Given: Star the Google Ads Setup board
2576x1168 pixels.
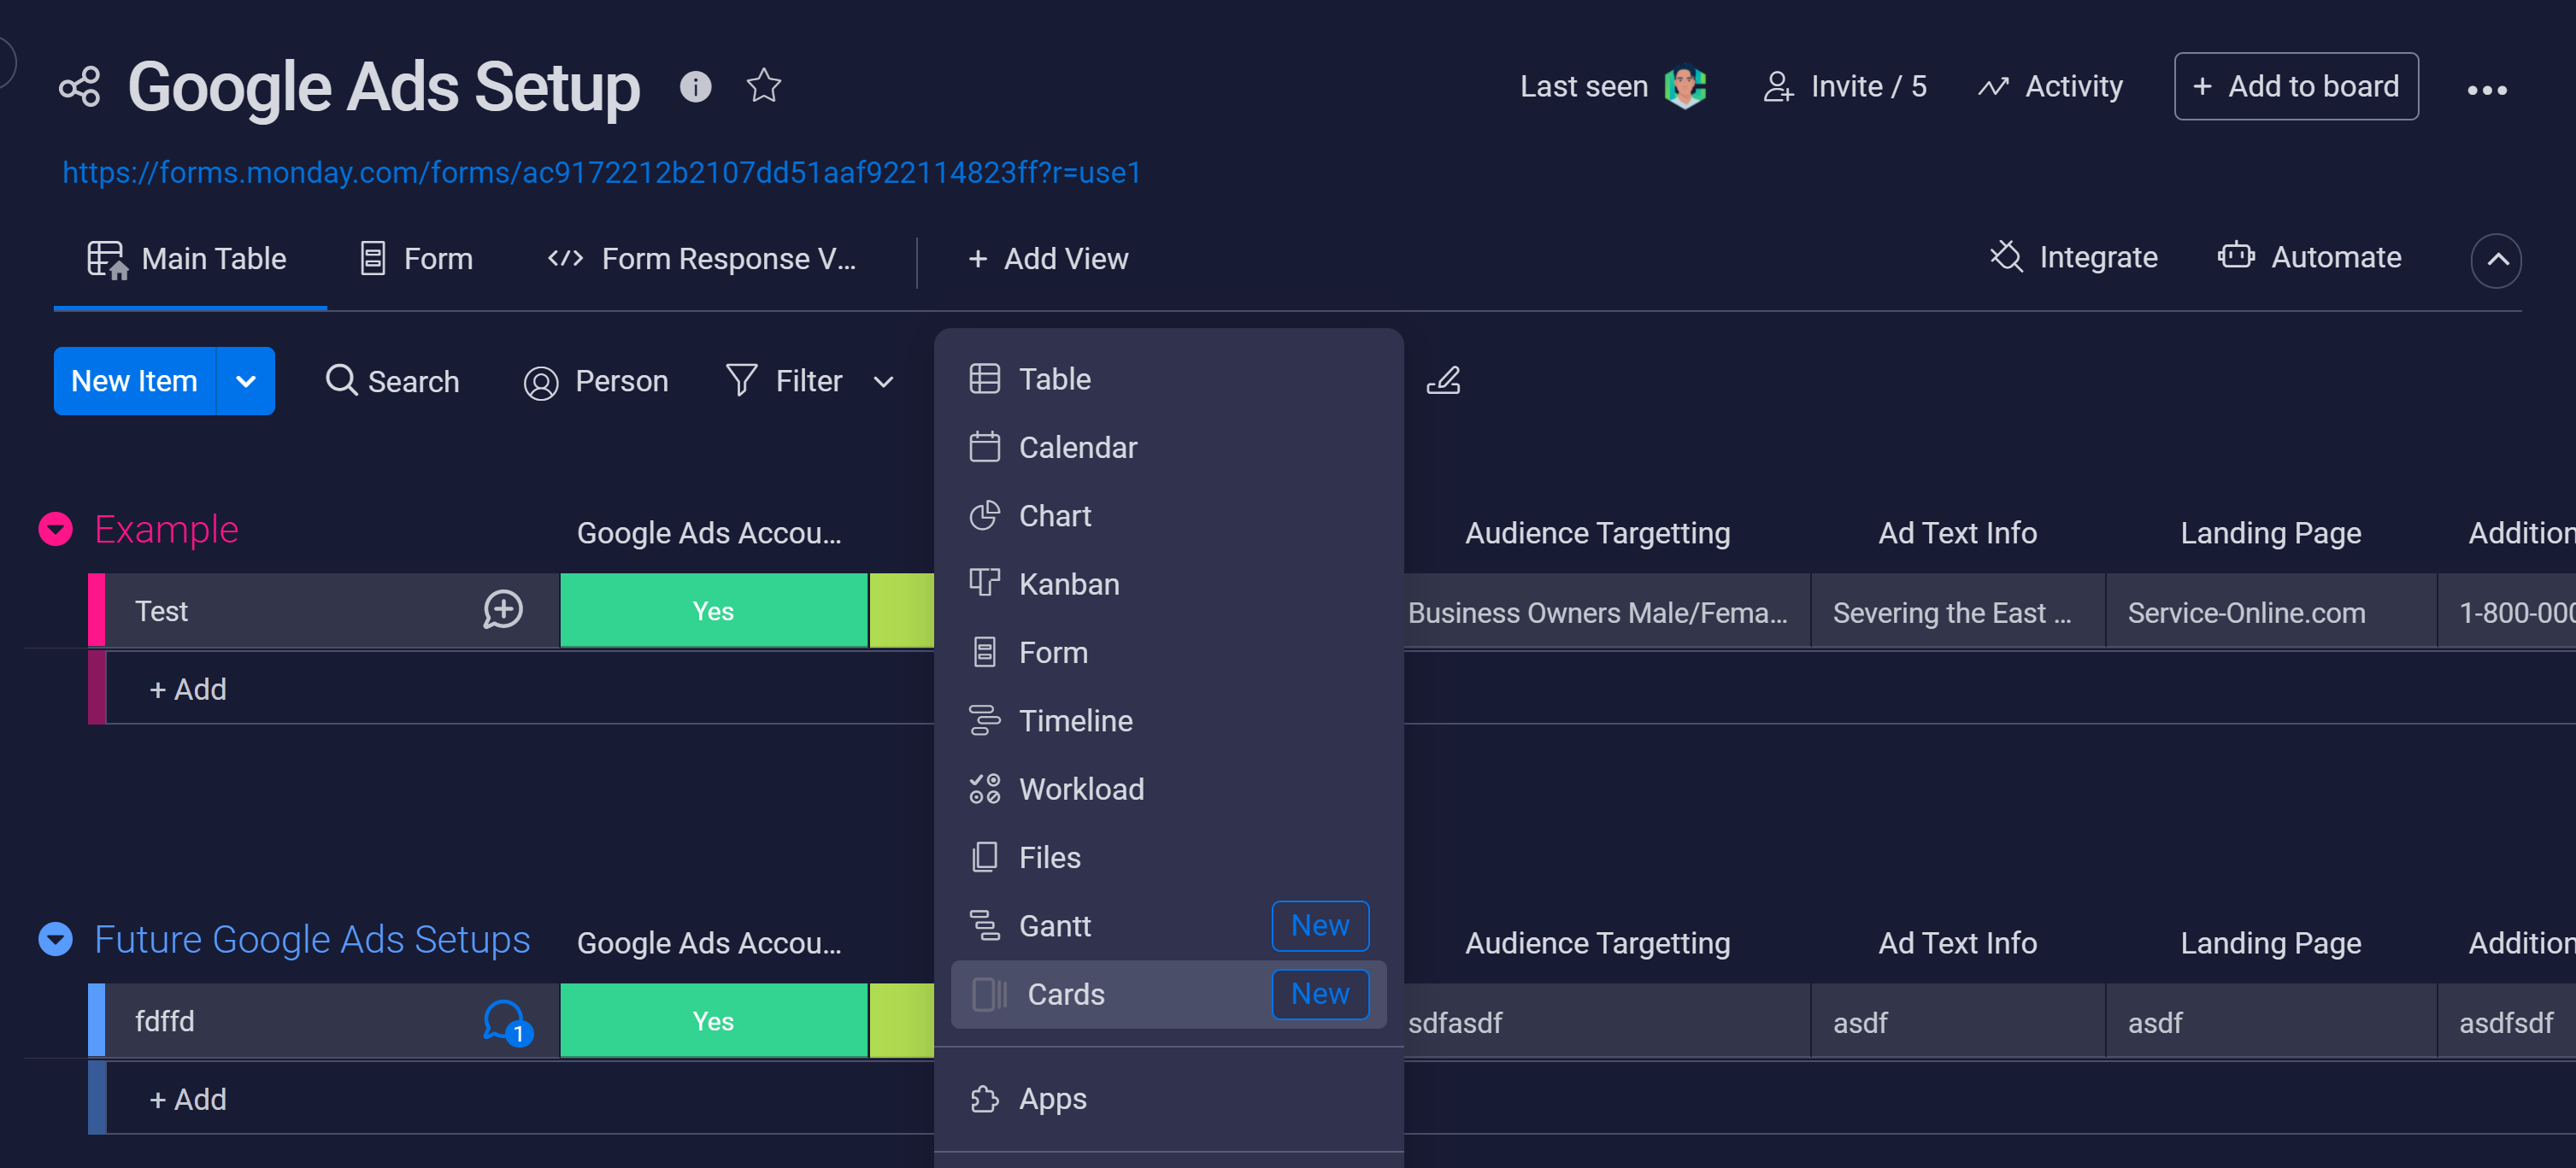Looking at the screenshot, I should 763,86.
